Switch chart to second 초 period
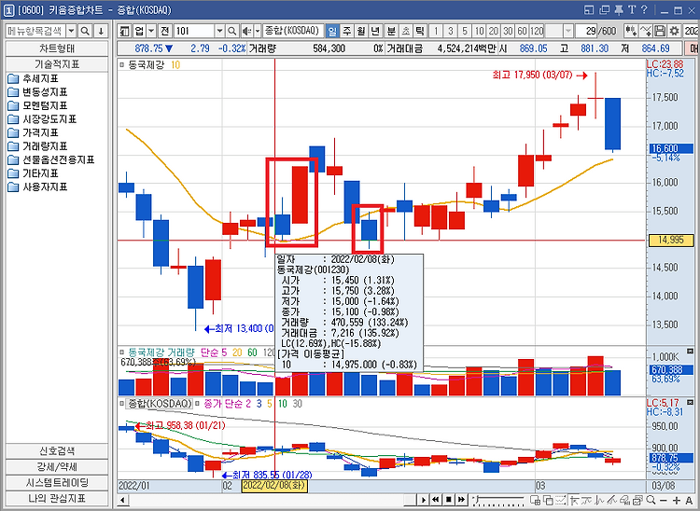700x511 pixels. pyautogui.click(x=406, y=31)
